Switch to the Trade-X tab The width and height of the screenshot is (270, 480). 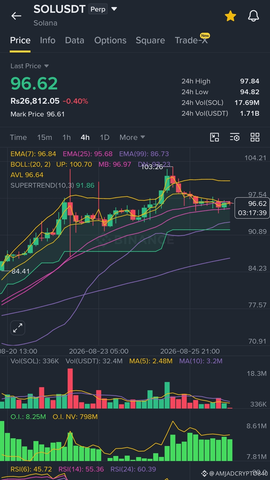191,40
